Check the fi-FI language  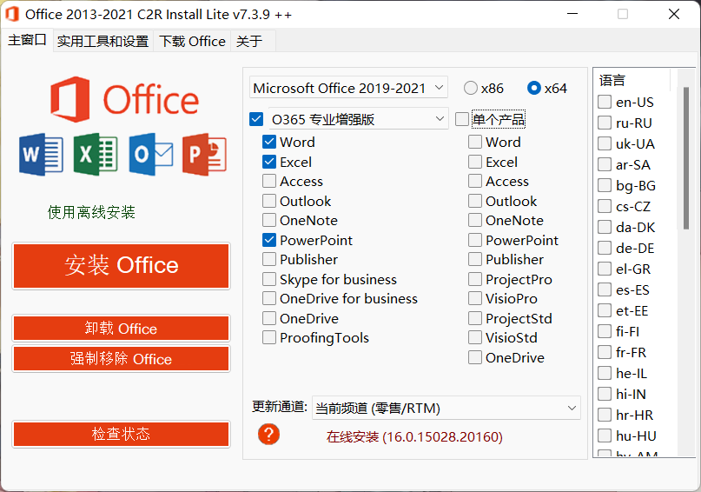point(605,331)
